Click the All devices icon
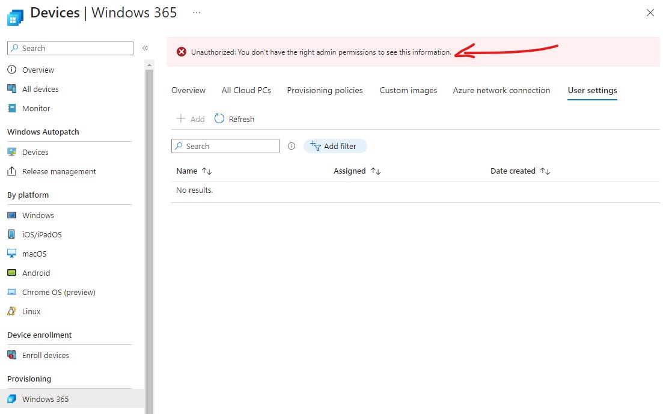663x414 pixels. click(12, 89)
